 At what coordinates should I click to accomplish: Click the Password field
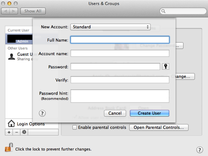click(x=115, y=67)
